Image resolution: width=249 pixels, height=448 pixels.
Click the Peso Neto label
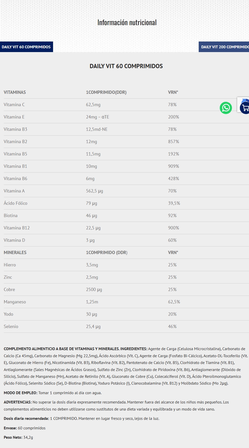coord(13,437)
